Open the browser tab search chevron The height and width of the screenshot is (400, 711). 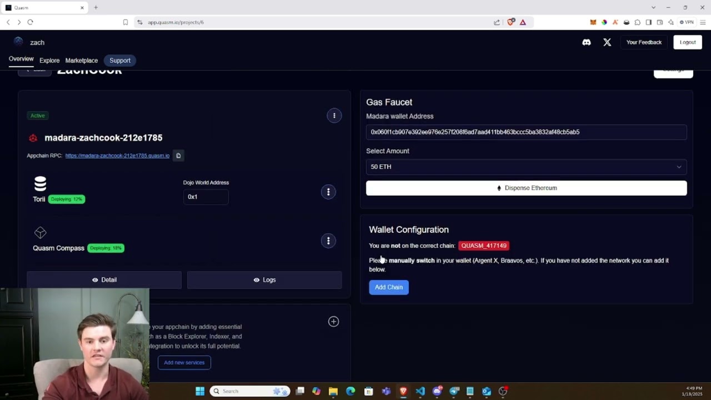(653, 7)
